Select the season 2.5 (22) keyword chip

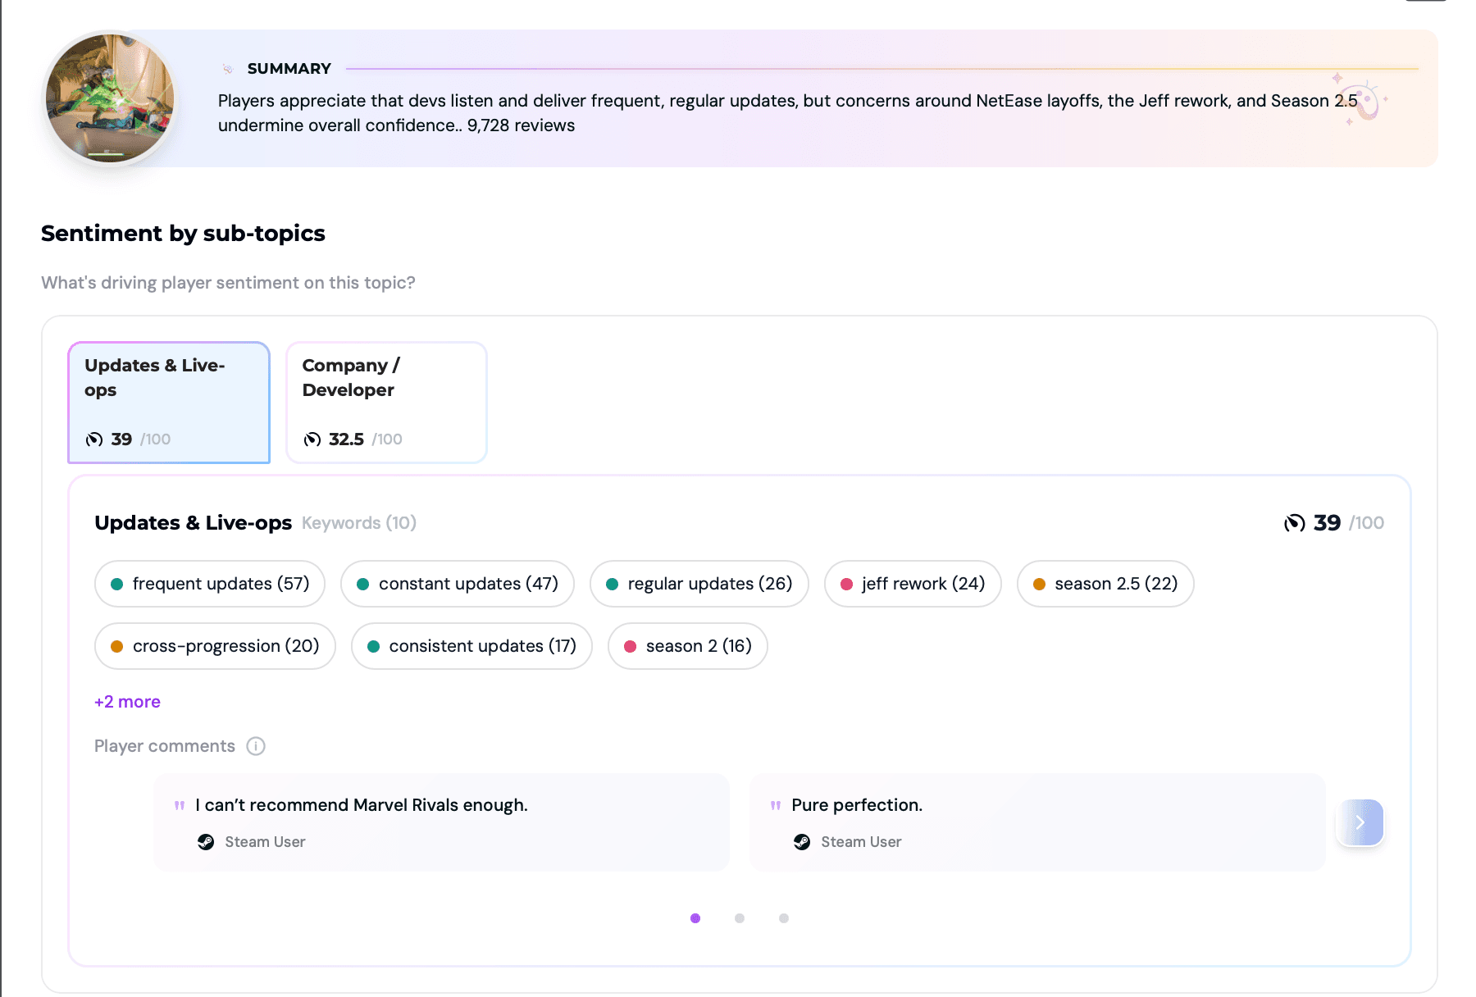pyautogui.click(x=1105, y=584)
